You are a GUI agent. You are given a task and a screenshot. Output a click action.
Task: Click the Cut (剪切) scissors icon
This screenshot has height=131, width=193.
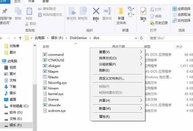tap(27, 24)
